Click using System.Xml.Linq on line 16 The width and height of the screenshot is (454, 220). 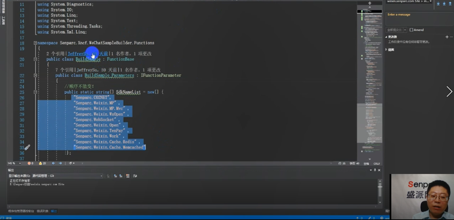[62, 32]
